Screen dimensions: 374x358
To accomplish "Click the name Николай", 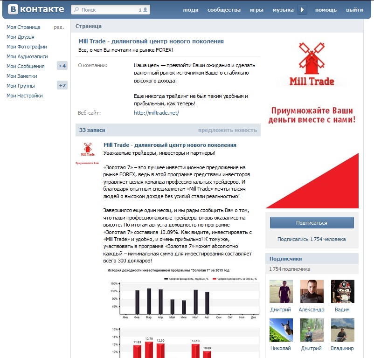I will point(281,348).
